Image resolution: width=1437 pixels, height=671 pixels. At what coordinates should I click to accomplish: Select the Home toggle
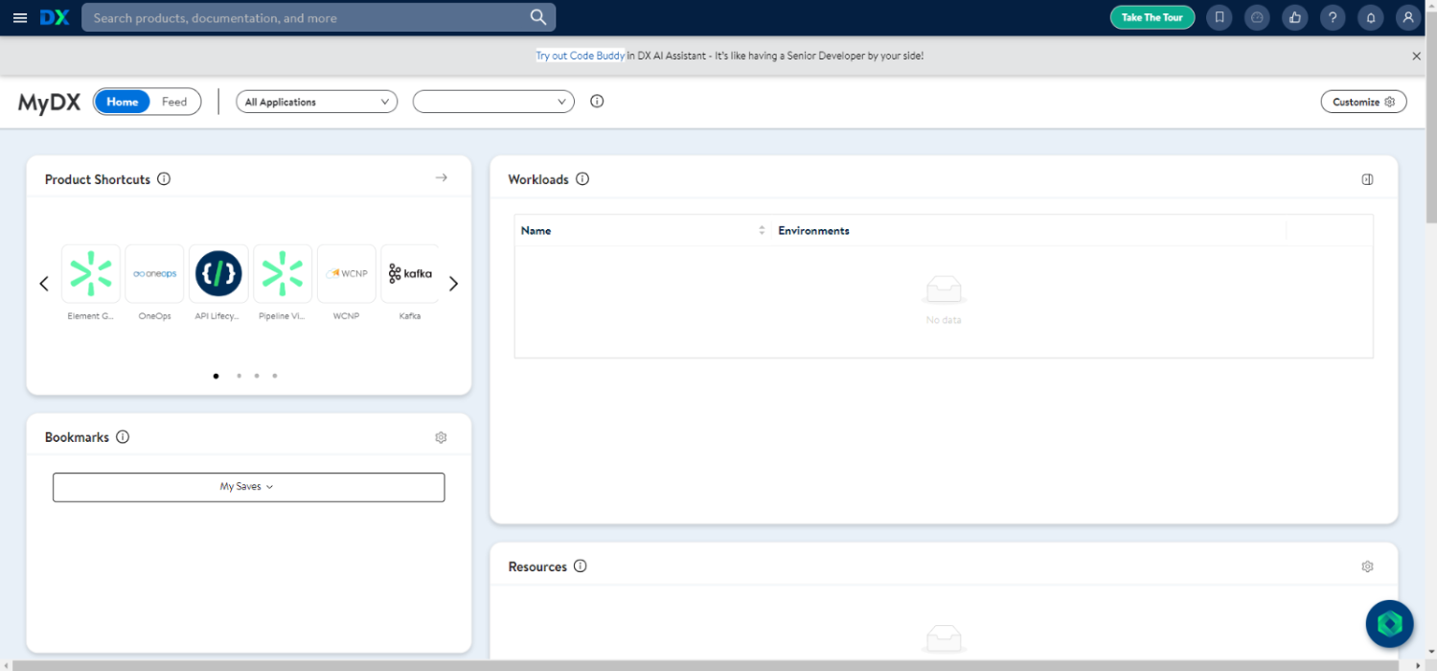click(x=123, y=102)
